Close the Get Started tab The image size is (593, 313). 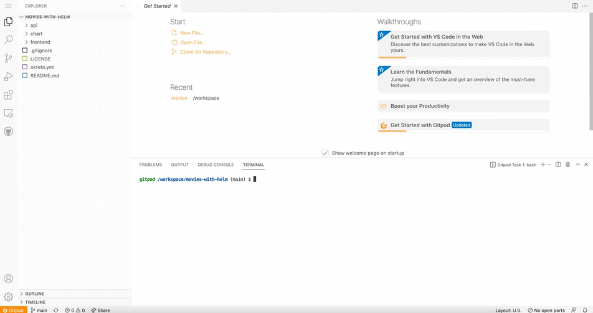point(176,6)
